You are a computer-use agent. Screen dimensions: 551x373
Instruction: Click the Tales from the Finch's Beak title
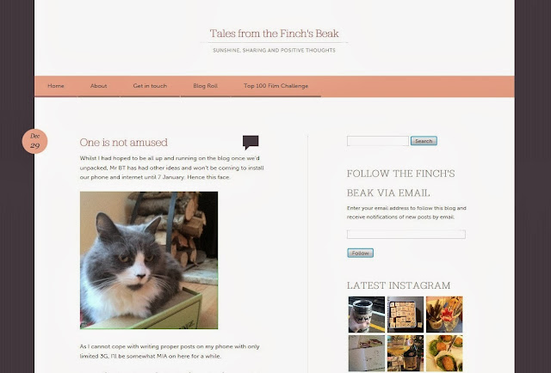click(x=274, y=34)
